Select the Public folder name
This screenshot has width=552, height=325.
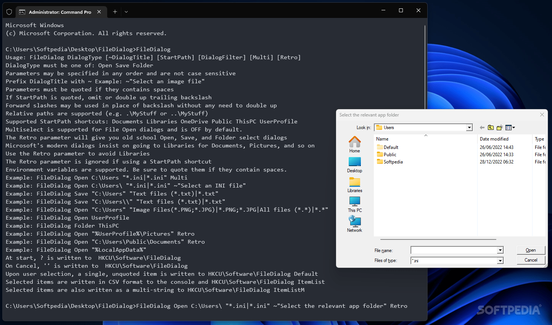point(390,155)
